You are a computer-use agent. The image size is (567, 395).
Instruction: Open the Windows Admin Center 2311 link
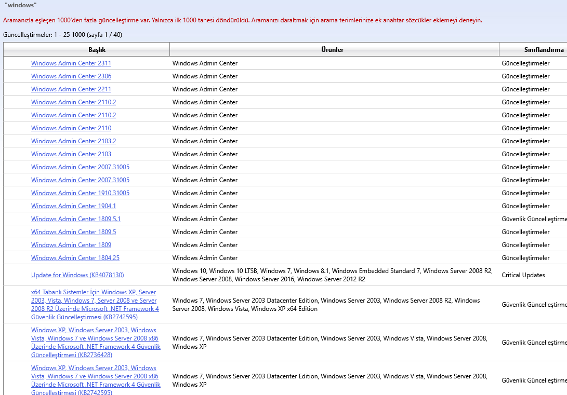[71, 63]
